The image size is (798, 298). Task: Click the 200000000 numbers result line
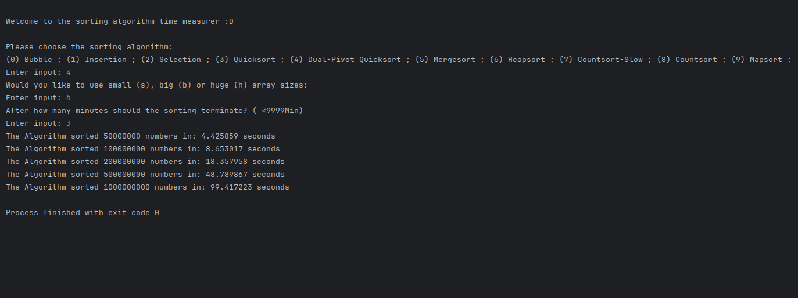(x=145, y=162)
